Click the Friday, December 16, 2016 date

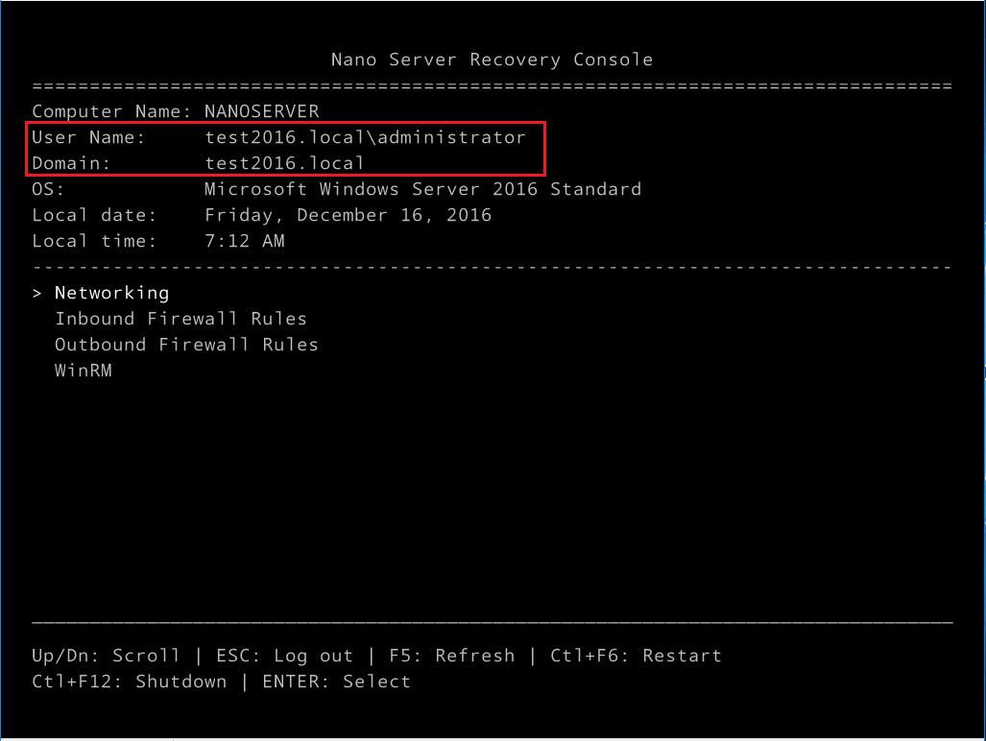[x=348, y=215]
